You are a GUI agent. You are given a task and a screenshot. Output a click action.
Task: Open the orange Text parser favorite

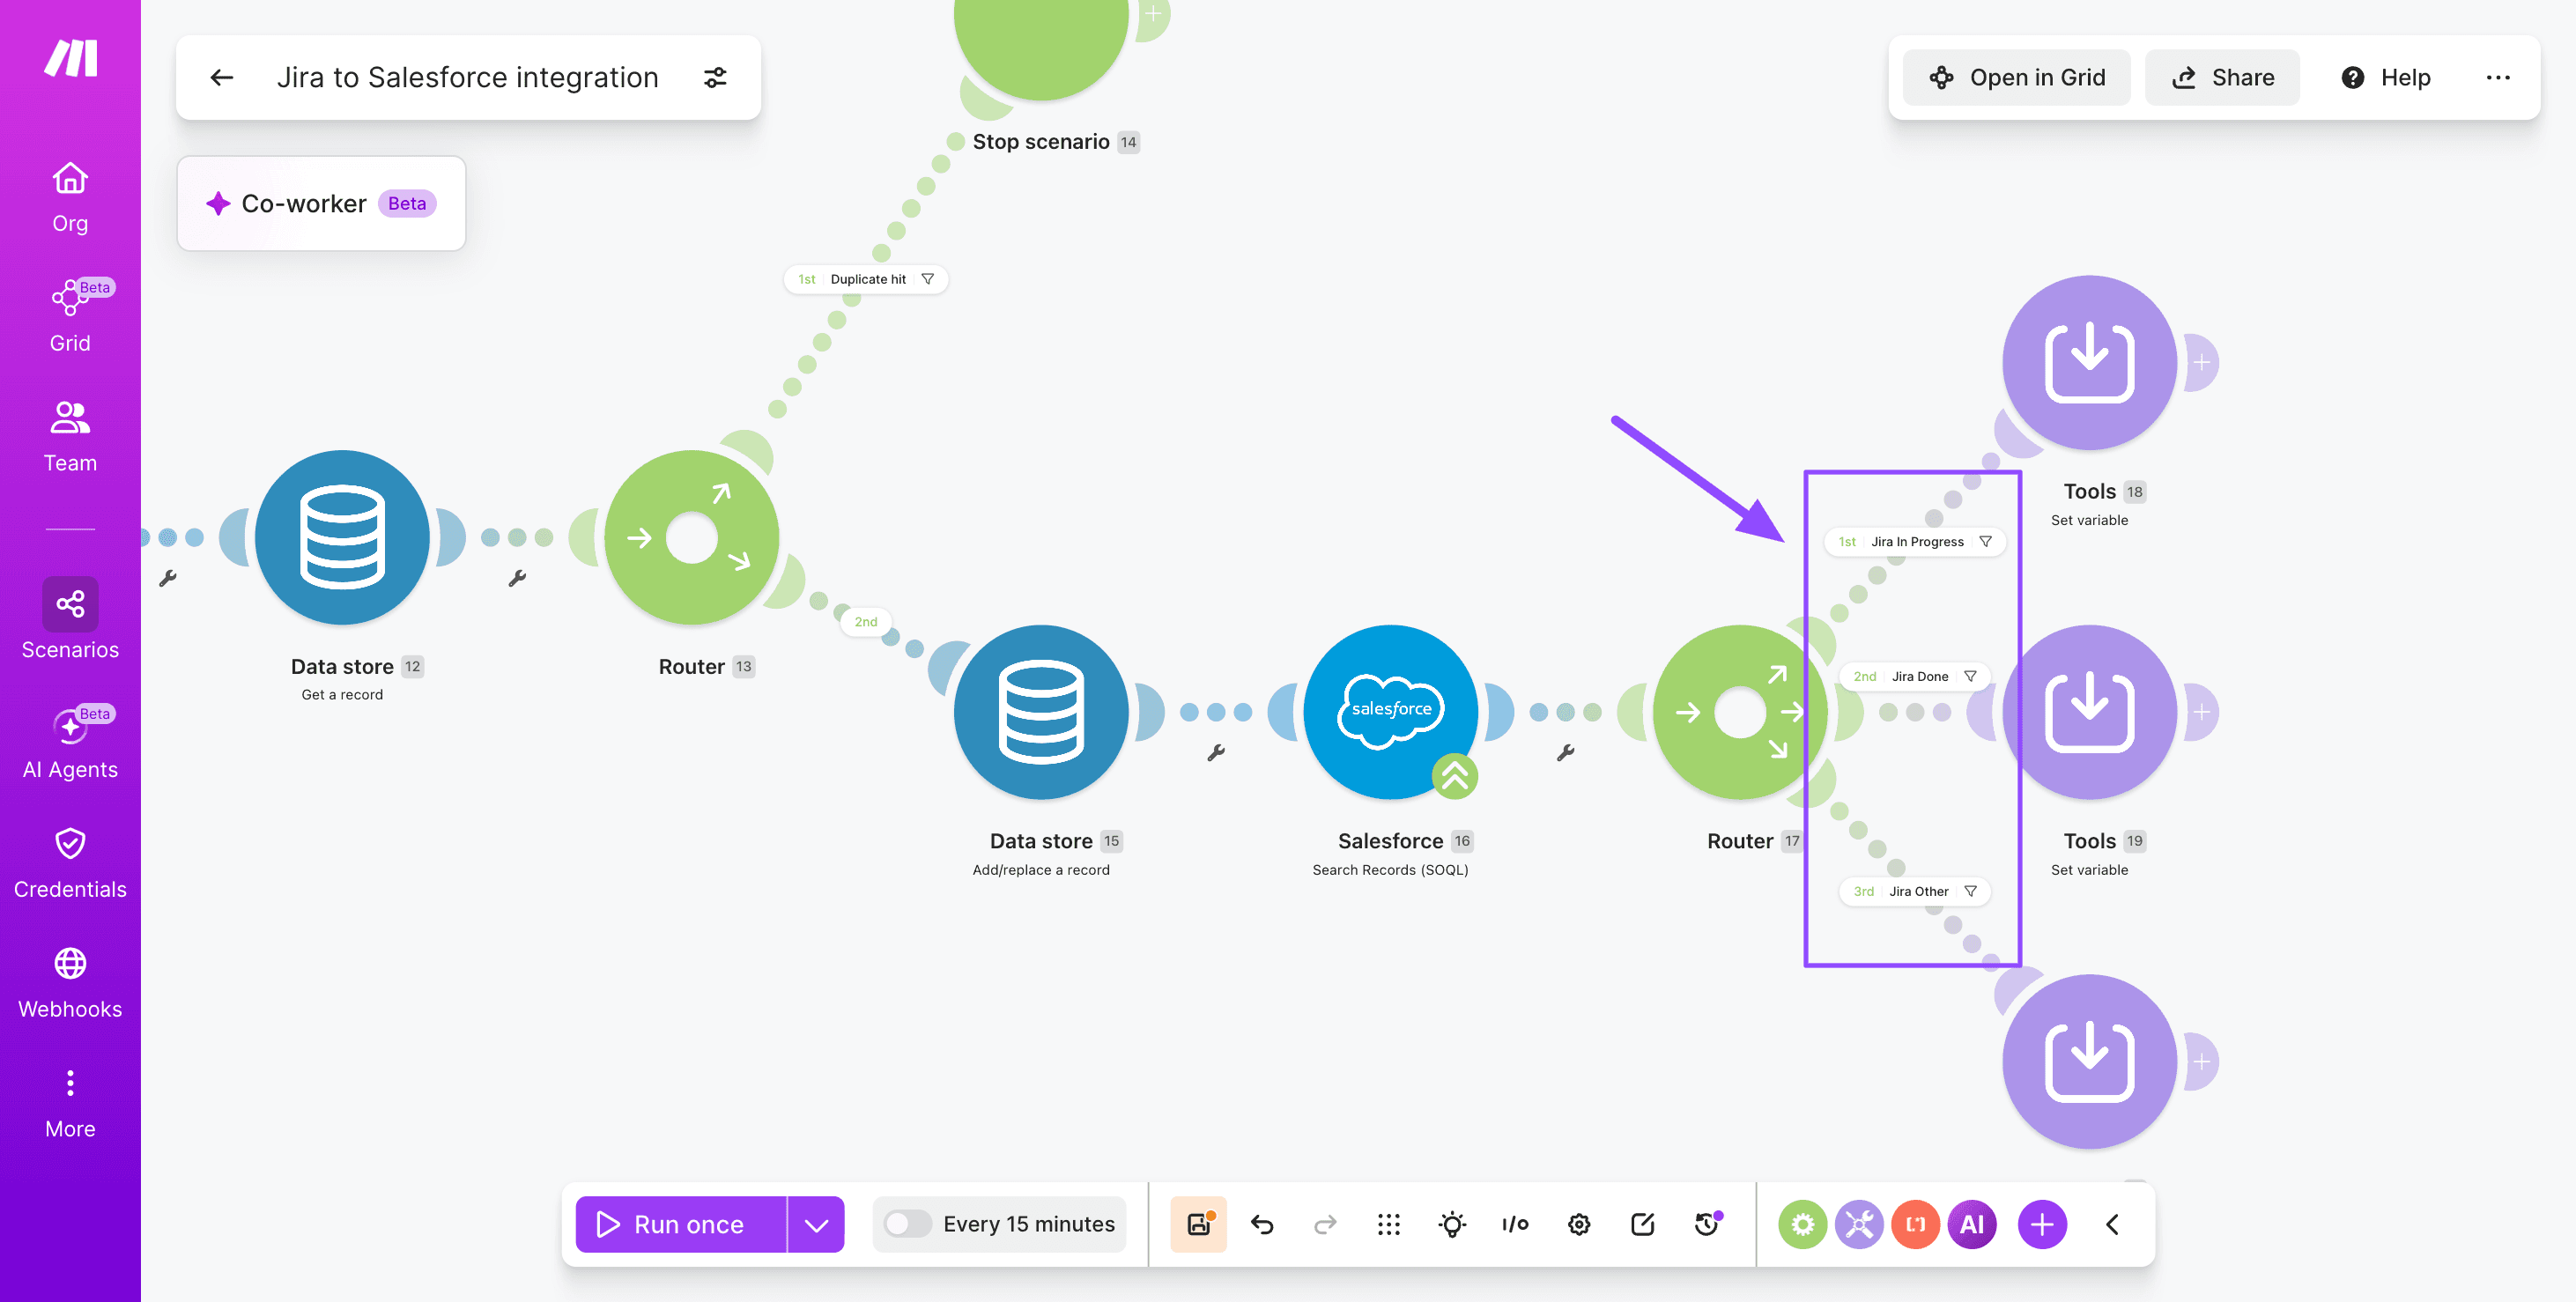(1915, 1224)
